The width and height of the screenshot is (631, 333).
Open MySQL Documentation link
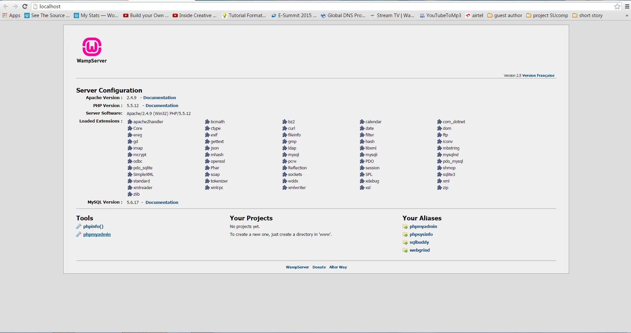(x=162, y=202)
